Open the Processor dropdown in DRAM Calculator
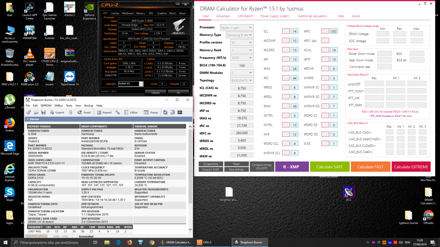Screen dimensions: 440x247 236,27
